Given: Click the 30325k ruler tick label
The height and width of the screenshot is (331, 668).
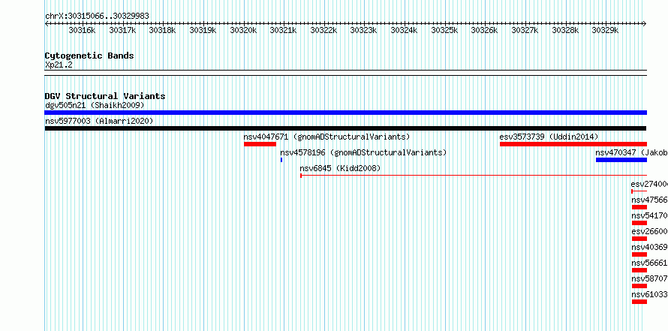Looking at the screenshot, I should (x=444, y=30).
